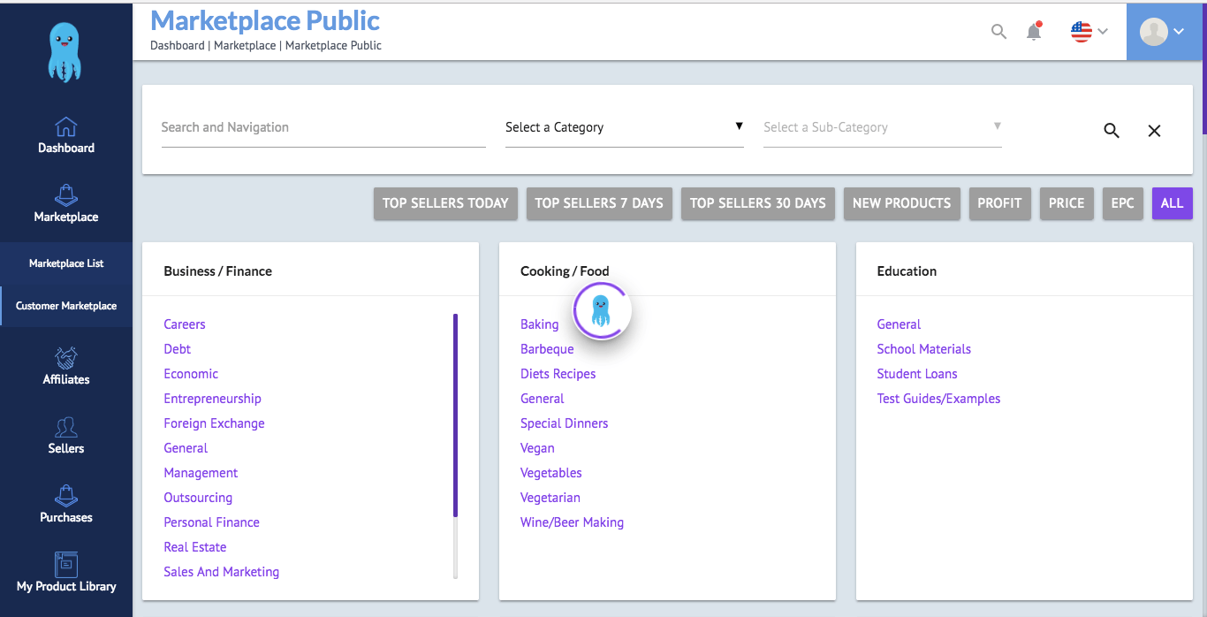
Task: Open General under Business / Finance
Action: tap(186, 448)
